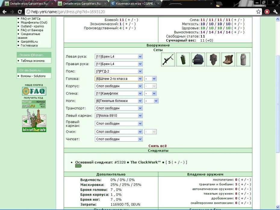Open the Ноги Тяжелые ботинки dropdown

pyautogui.click(x=119, y=101)
